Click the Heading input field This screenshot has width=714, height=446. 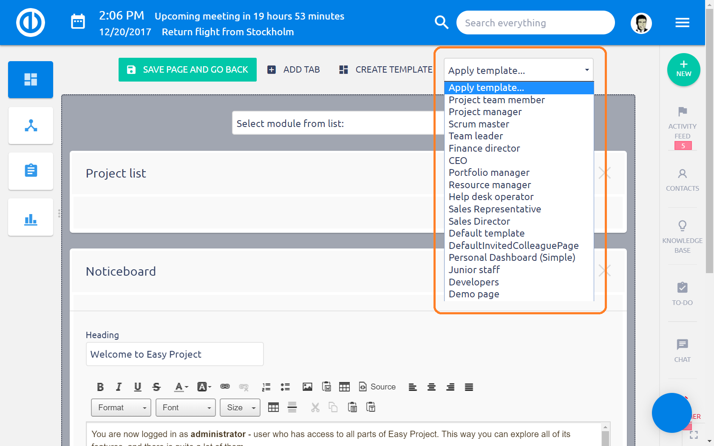pyautogui.click(x=175, y=354)
